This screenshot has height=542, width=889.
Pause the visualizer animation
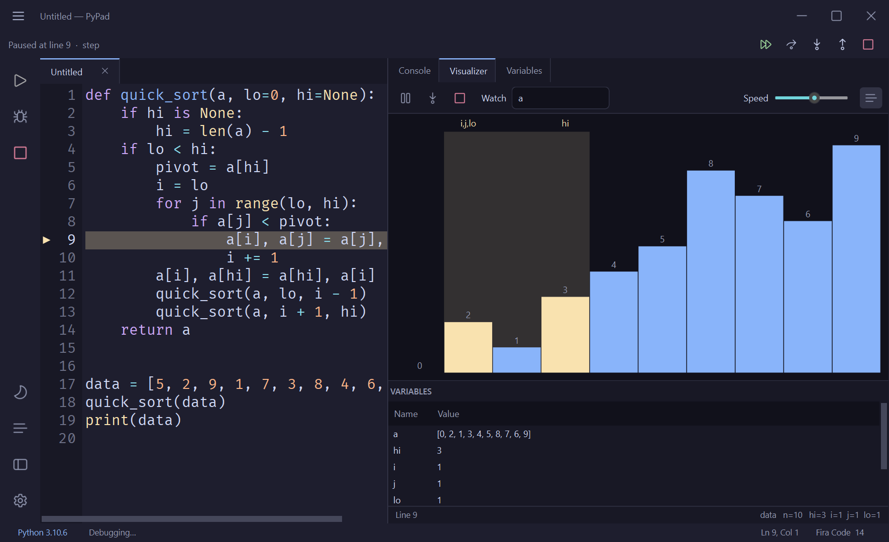pyautogui.click(x=406, y=98)
